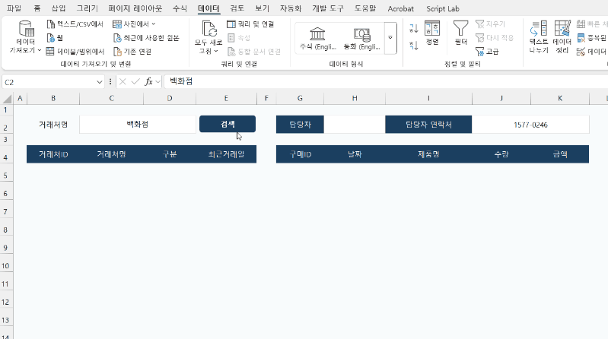Viewport: 608px width, 339px height.
Task: Click the 검색 button
Action: click(228, 124)
